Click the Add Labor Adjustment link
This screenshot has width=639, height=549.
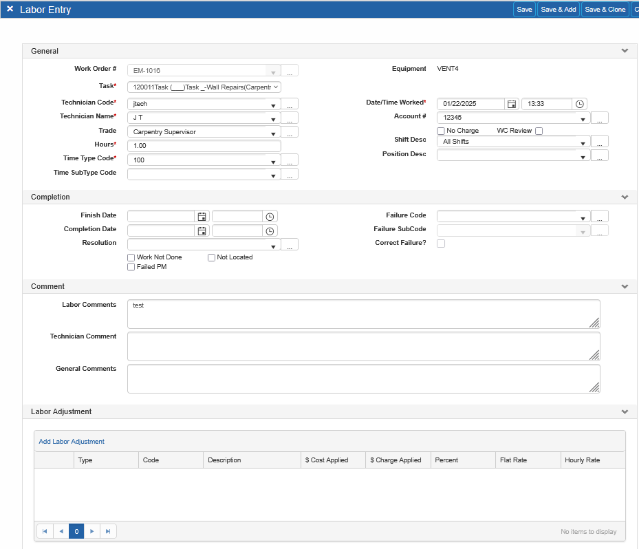click(x=72, y=441)
